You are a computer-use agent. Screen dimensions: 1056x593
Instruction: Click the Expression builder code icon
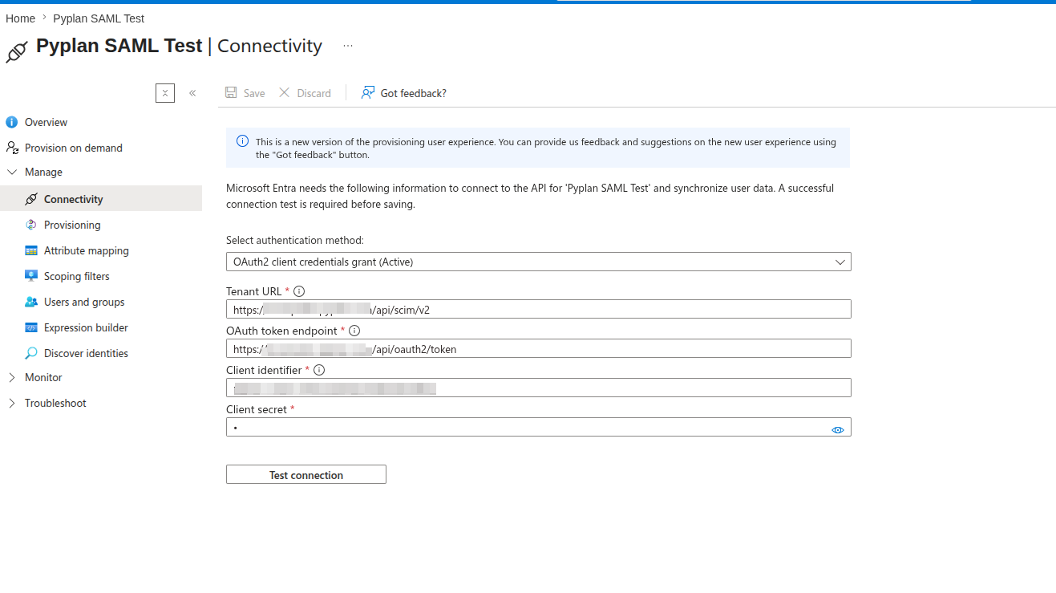(x=31, y=327)
